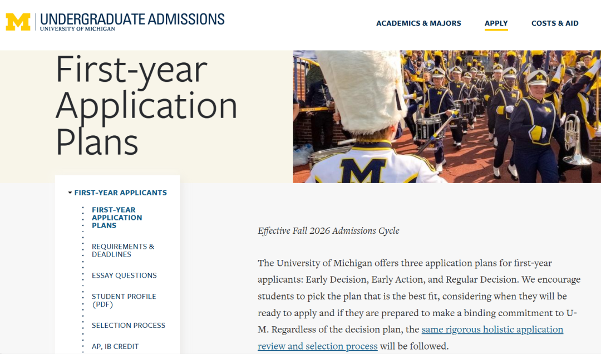Open First-Year Applicants sidebar heading
Viewport: 601px width, 354px height.
120,193
